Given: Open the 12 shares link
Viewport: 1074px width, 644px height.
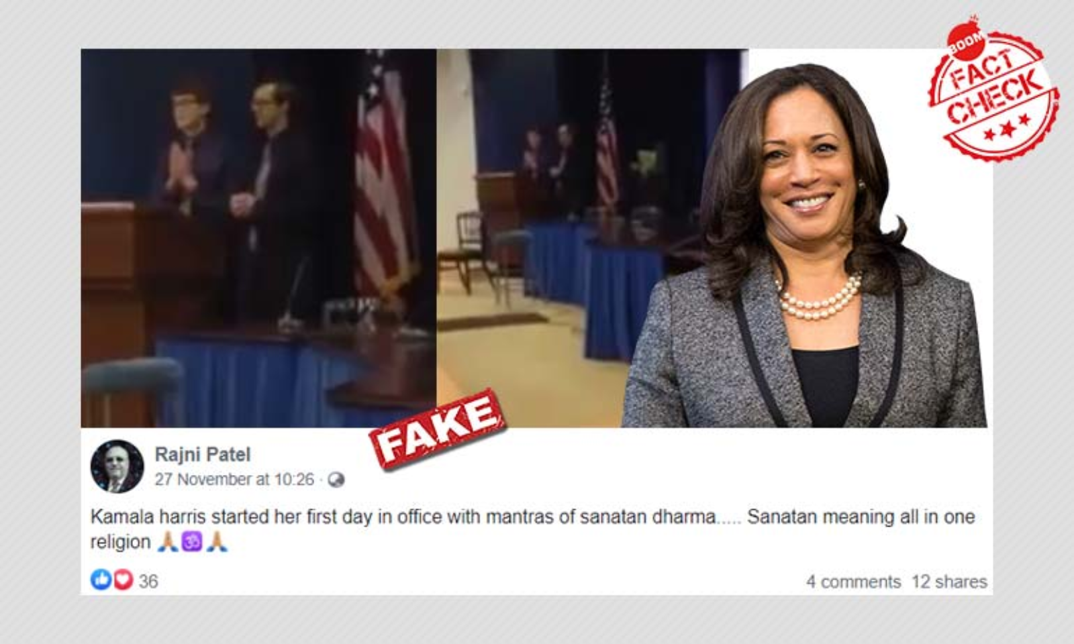Looking at the screenshot, I should click(949, 582).
